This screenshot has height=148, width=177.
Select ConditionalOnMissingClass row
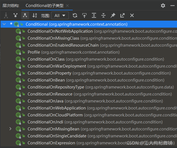coord(89,38)
